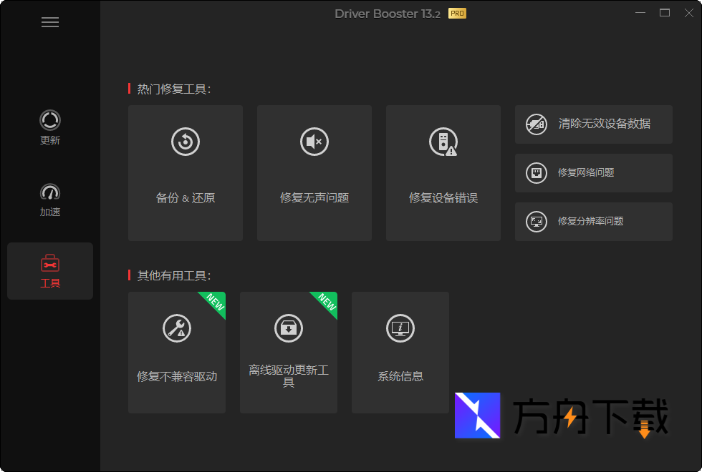Open the Fix Device Error tool

click(443, 172)
